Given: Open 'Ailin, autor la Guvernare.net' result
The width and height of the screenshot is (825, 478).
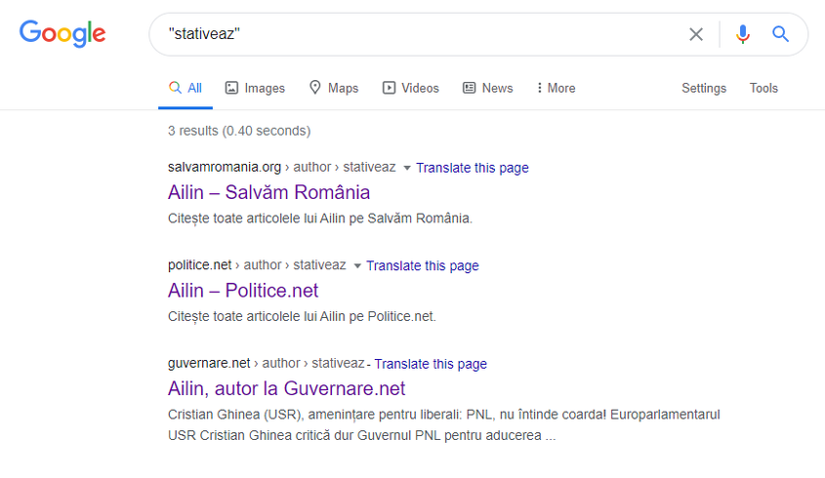Looking at the screenshot, I should (x=286, y=389).
